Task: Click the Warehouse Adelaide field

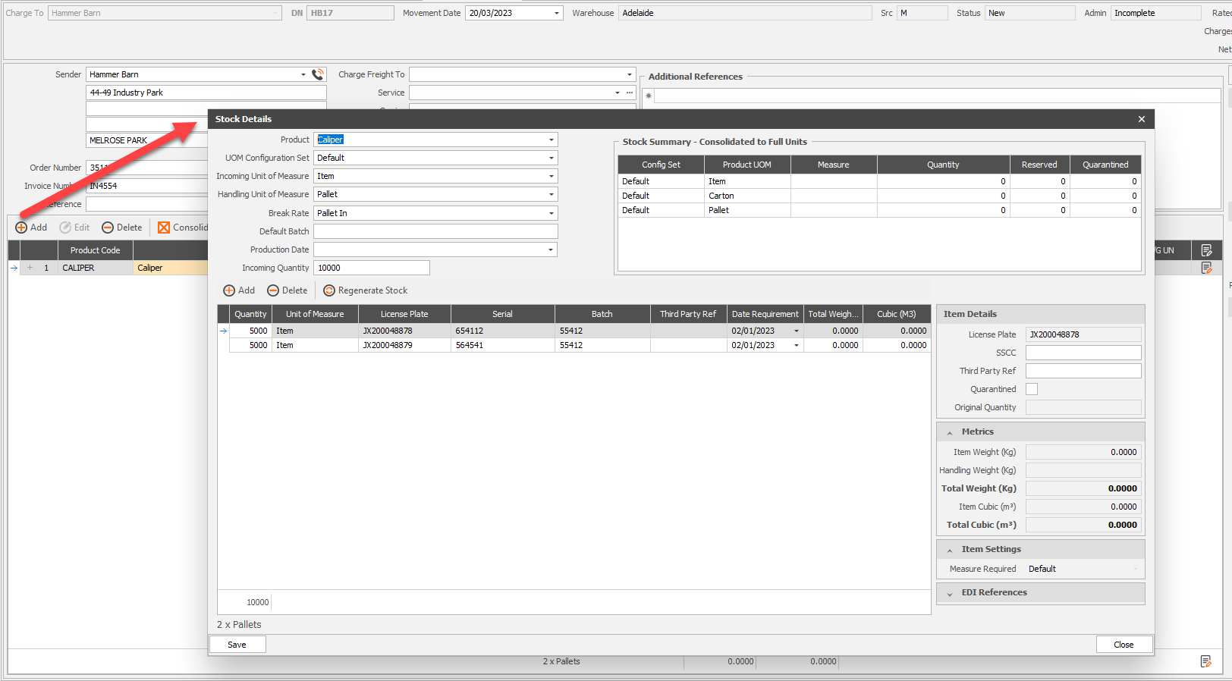Action: click(745, 13)
